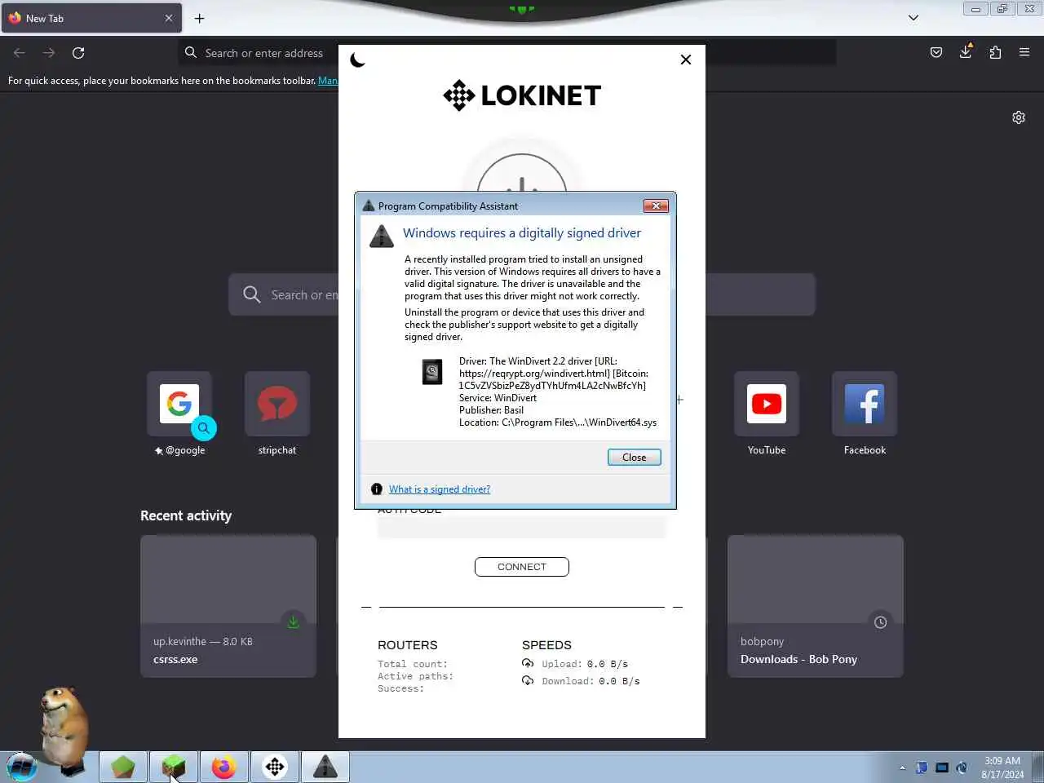Open Firefox hamburger application menu

click(1024, 53)
